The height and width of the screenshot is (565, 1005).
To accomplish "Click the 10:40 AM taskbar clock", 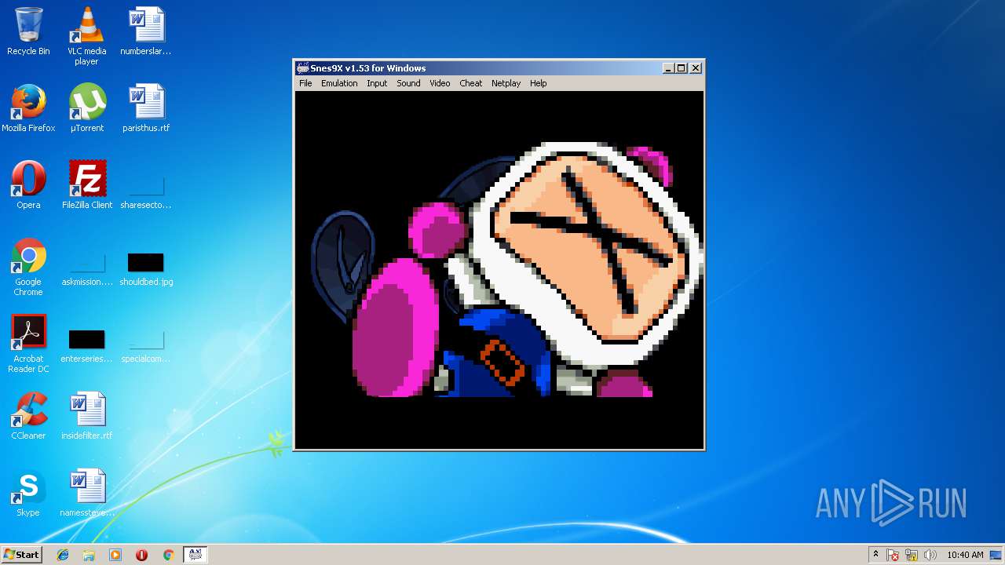I will [965, 555].
